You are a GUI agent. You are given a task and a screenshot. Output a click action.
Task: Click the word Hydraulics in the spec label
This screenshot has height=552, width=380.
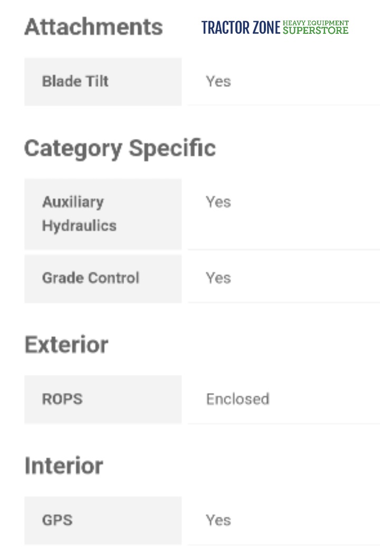coord(79,226)
